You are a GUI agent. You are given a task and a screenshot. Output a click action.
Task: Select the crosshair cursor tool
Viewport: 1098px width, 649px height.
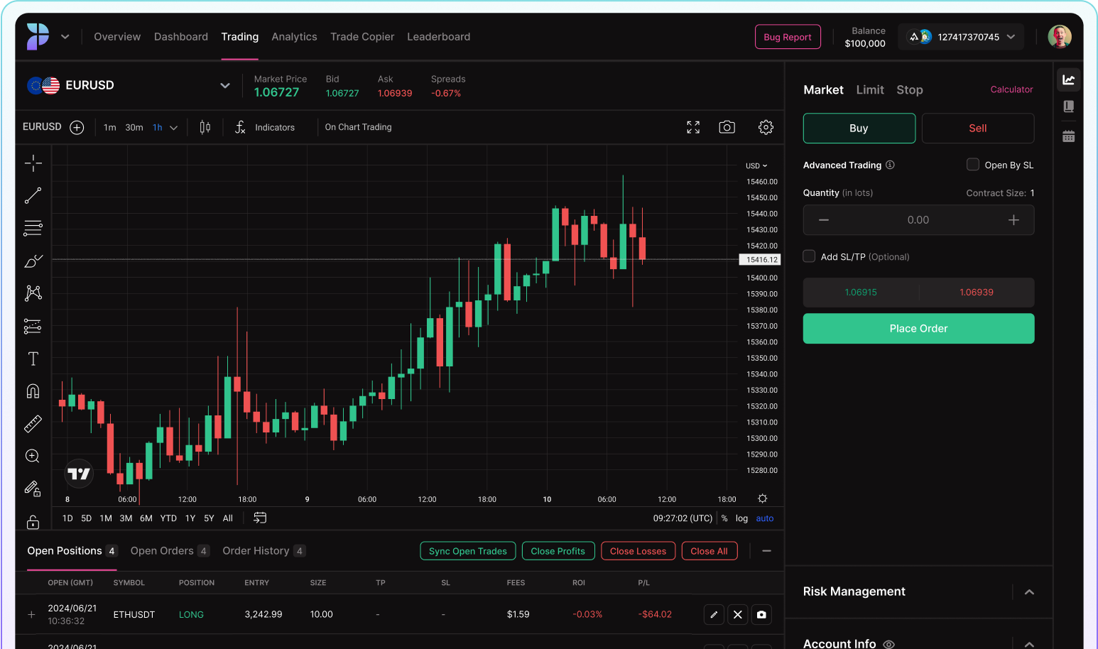point(33,163)
